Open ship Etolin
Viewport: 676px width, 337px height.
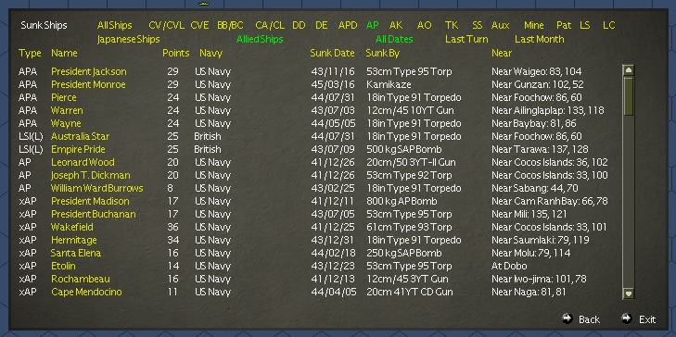point(63,266)
